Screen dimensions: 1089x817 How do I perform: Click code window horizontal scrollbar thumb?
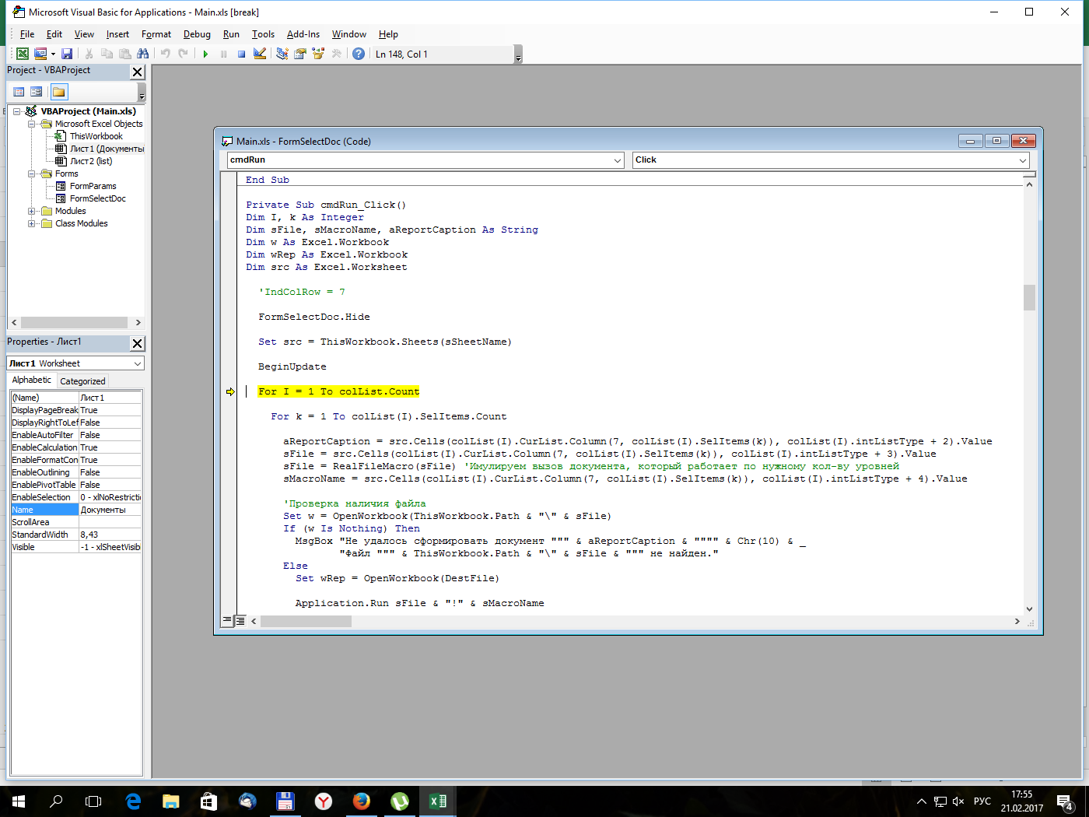pos(306,621)
